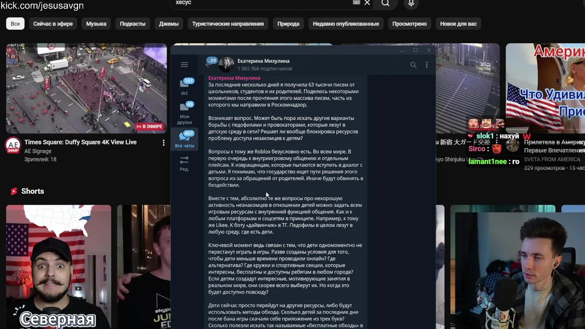Screen dimensions: 585x329
Task: Filter by Туристические направления chip
Action: 228,24
